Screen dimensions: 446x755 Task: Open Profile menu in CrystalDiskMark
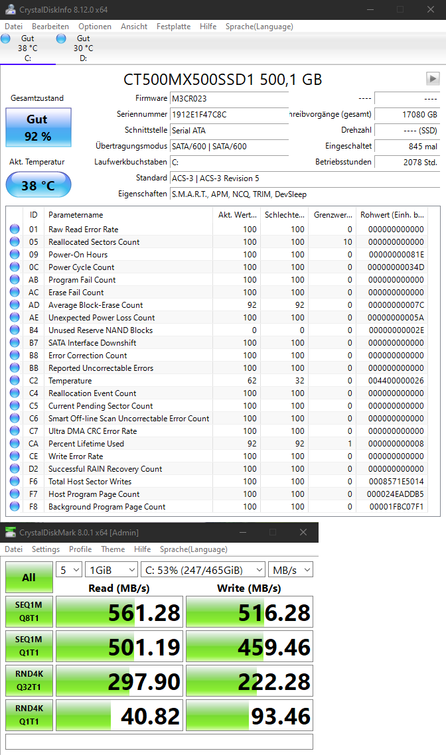(x=80, y=549)
